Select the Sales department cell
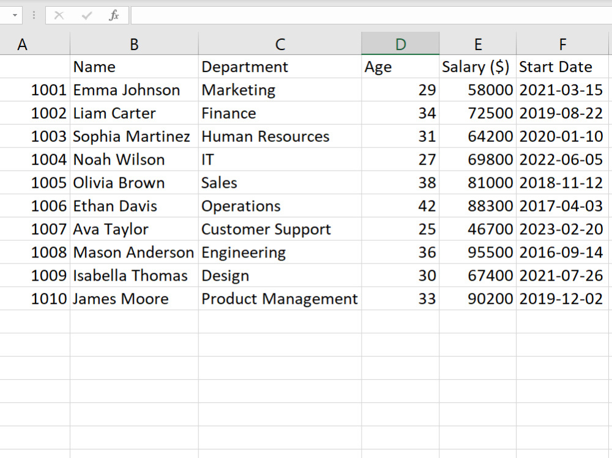This screenshot has width=612, height=458. coord(280,183)
